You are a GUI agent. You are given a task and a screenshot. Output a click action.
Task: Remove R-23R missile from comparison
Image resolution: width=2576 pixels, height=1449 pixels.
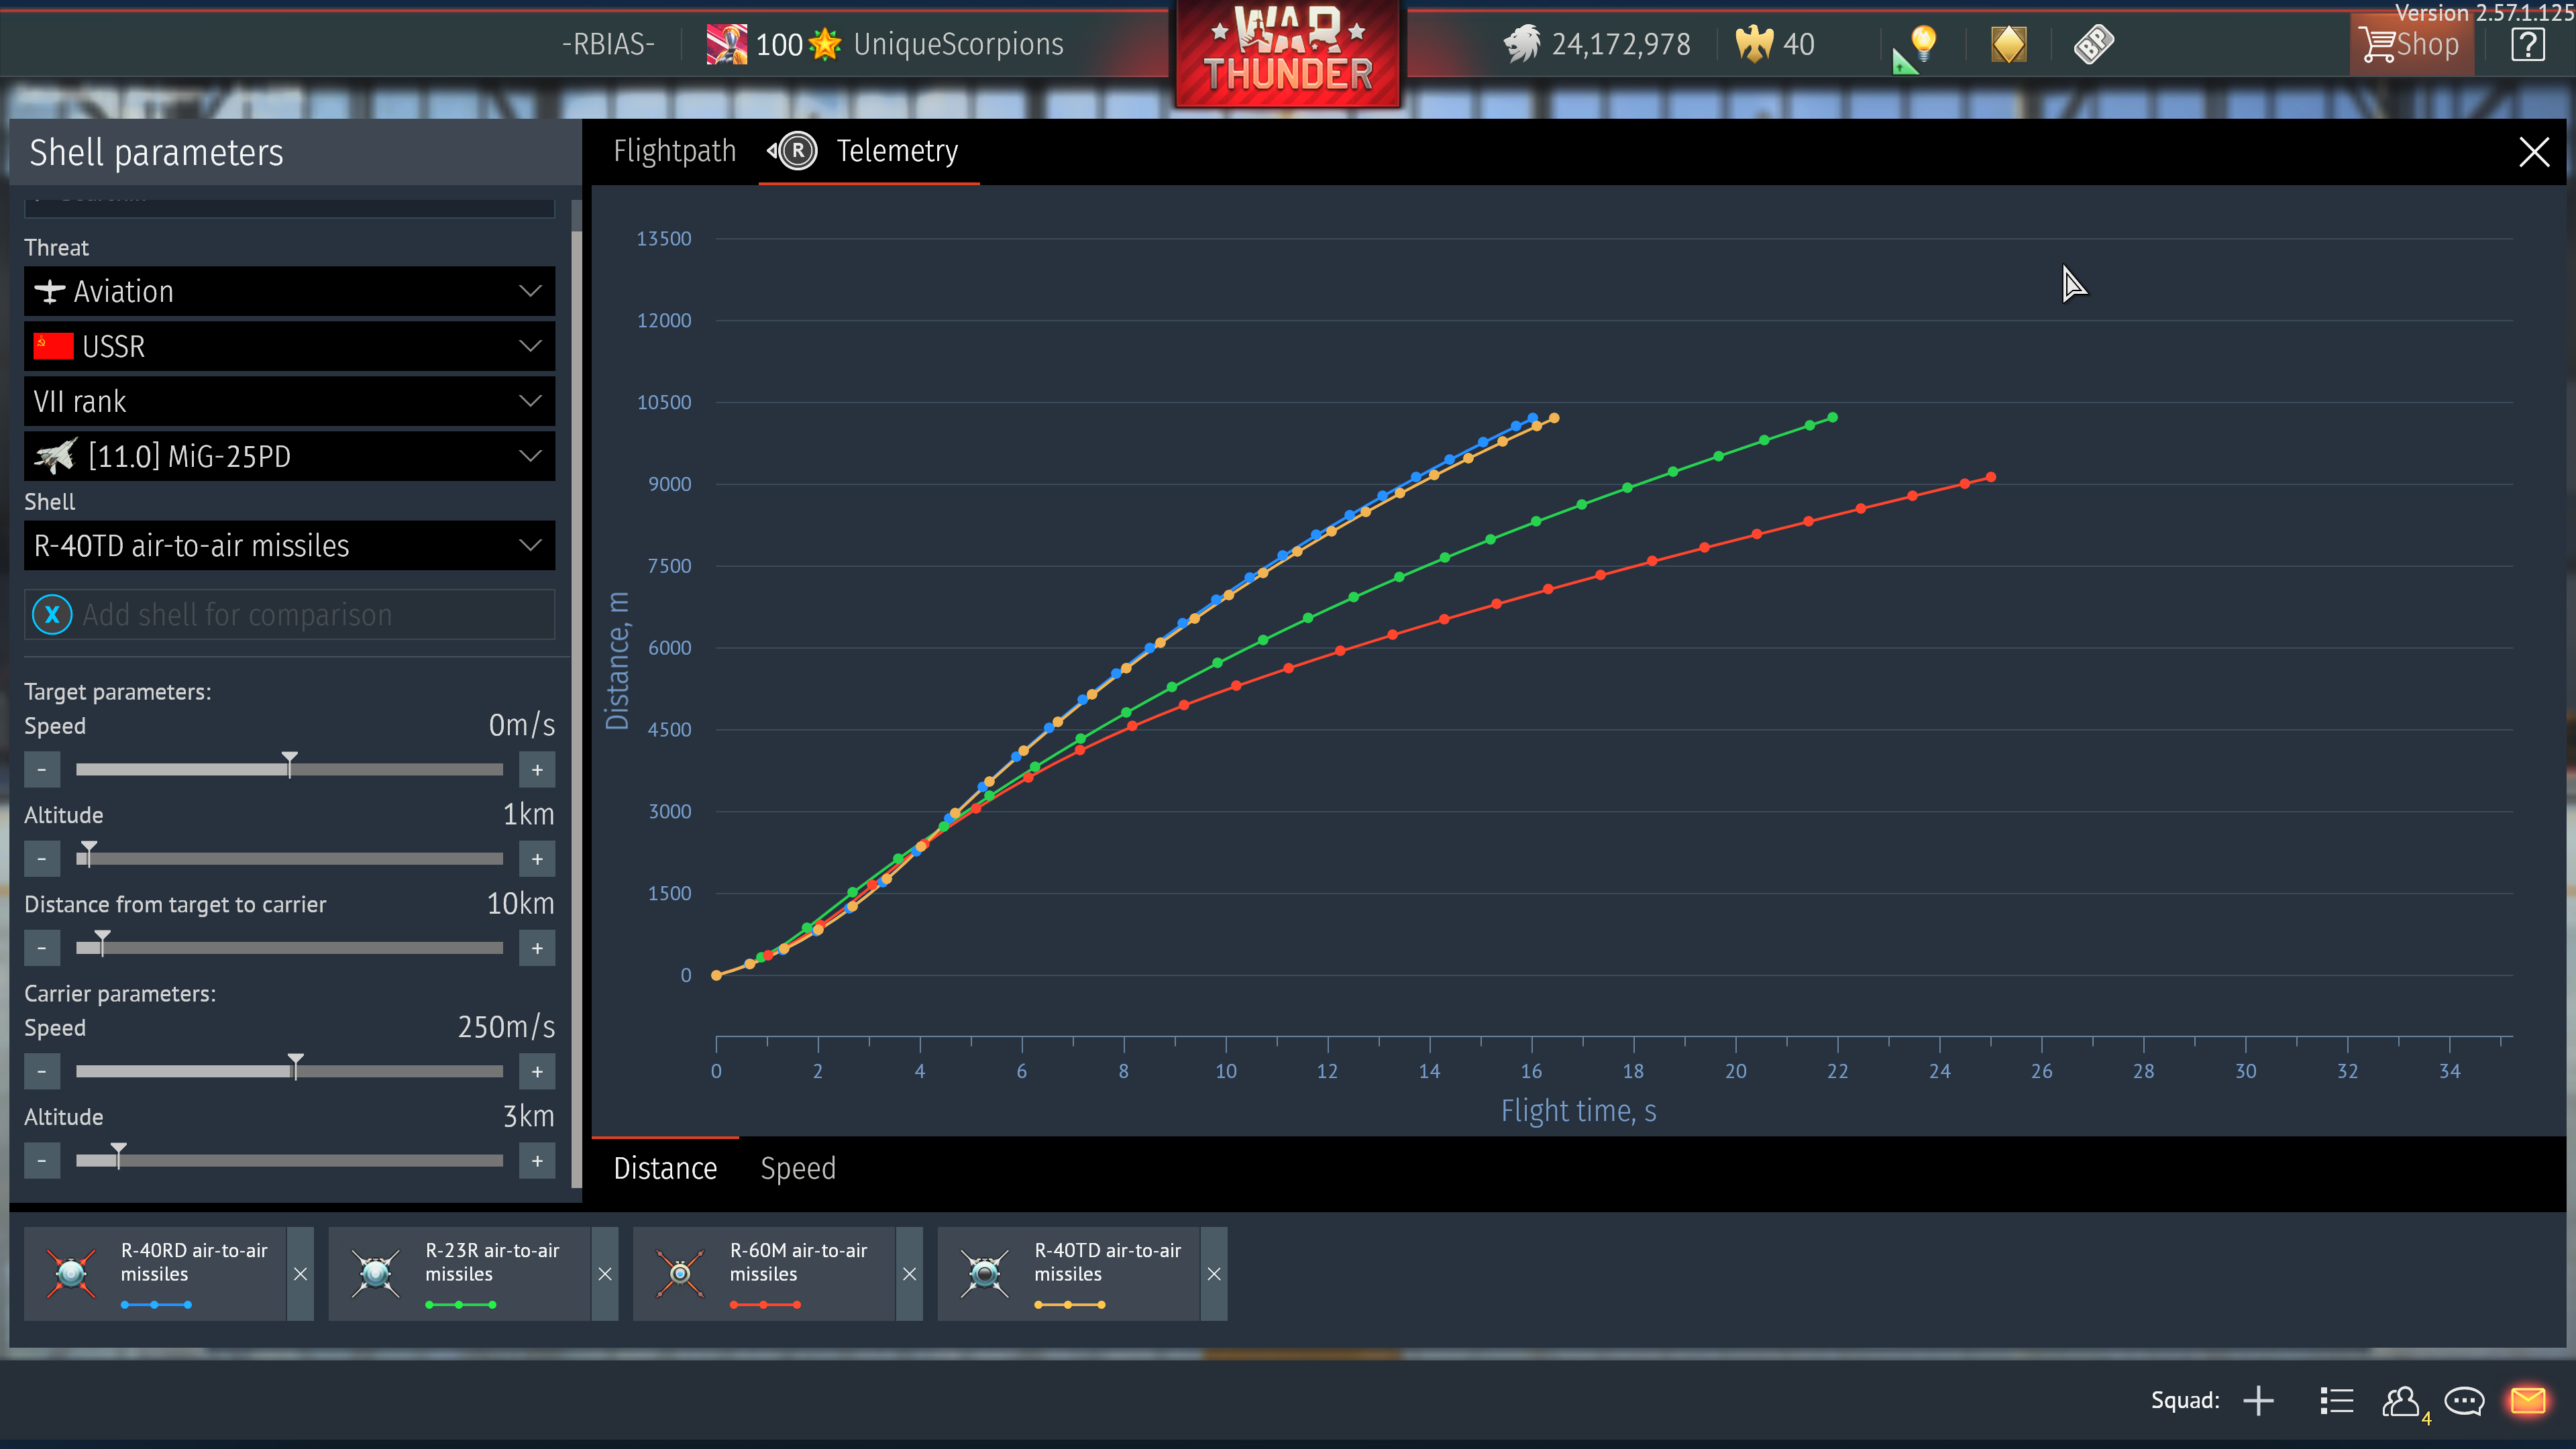605,1274
